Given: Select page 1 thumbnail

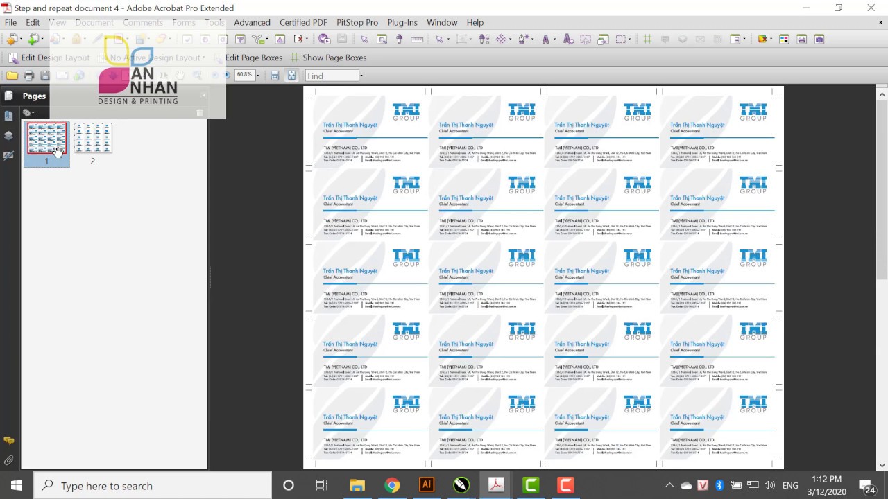Looking at the screenshot, I should coord(46,139).
